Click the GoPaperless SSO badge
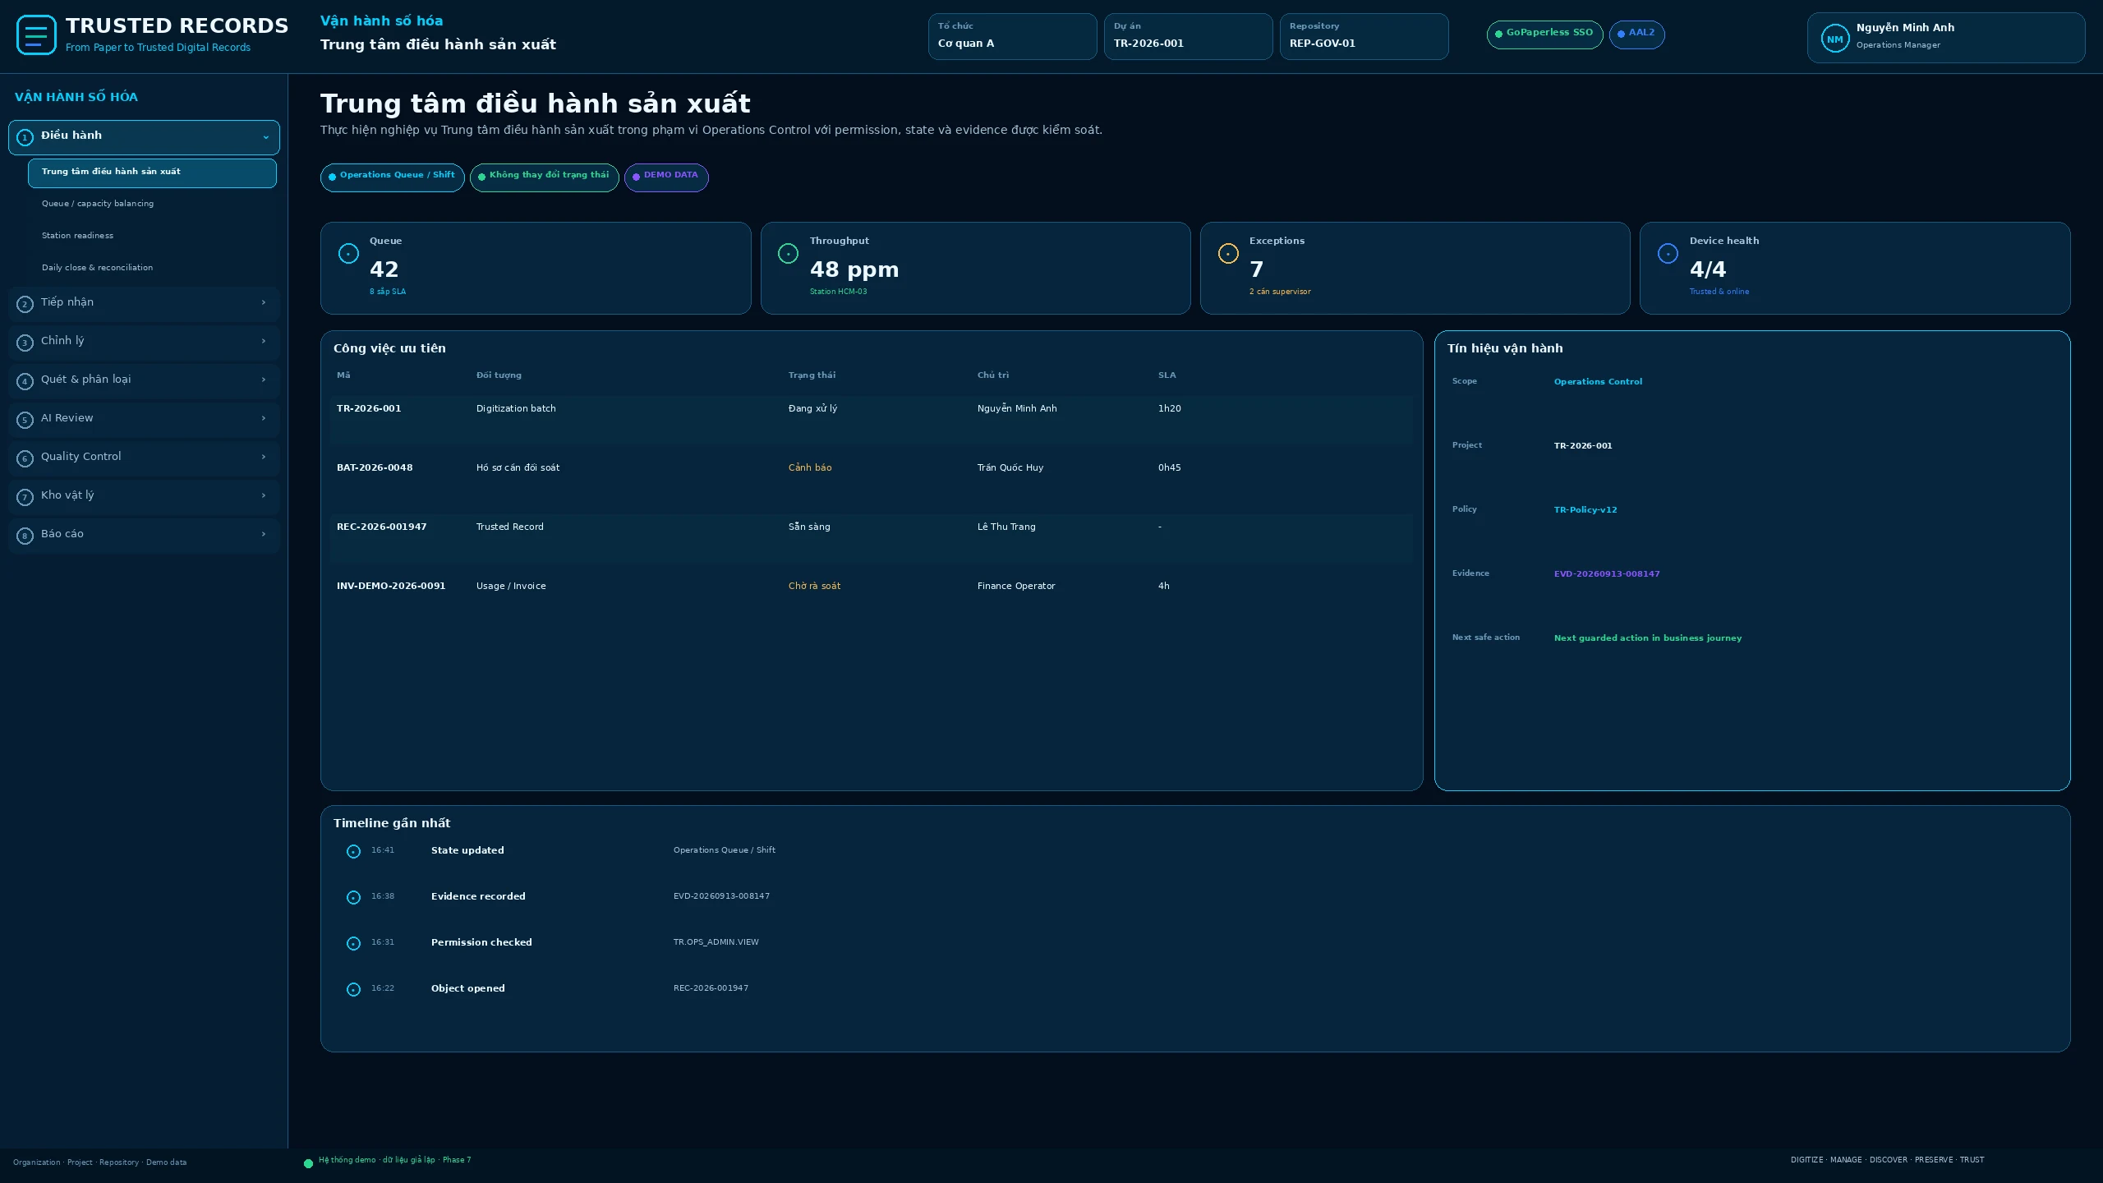Viewport: 2103px width, 1183px height. click(x=1544, y=35)
